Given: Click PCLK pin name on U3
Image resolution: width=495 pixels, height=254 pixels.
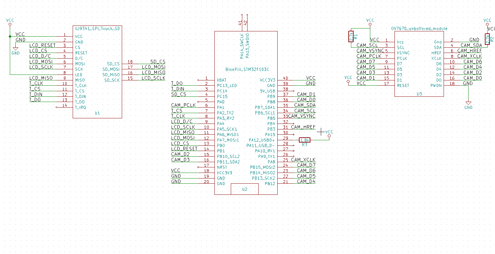Looking at the screenshot, I should (x=402, y=58).
